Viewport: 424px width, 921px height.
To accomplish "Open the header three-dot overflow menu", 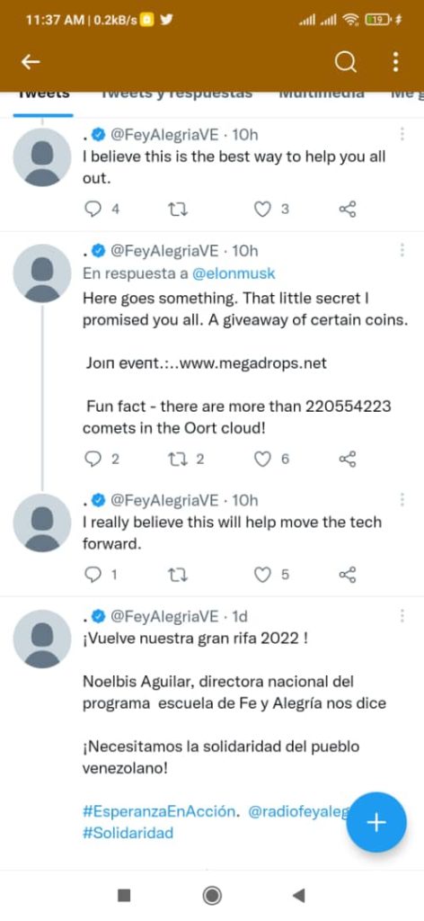I will click(396, 62).
